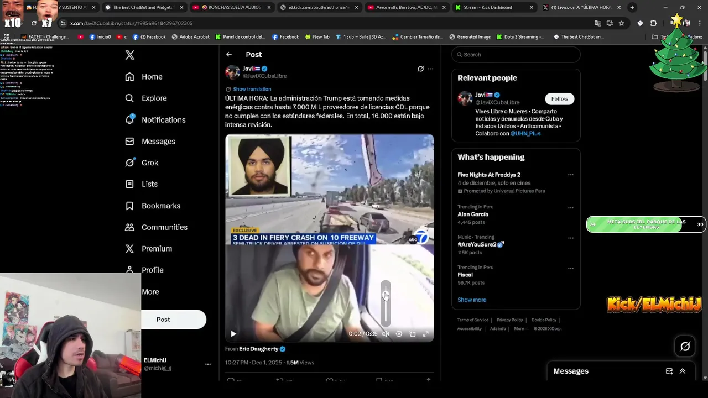Open options for Fiscal trend
The image size is (708, 398).
pyautogui.click(x=570, y=269)
